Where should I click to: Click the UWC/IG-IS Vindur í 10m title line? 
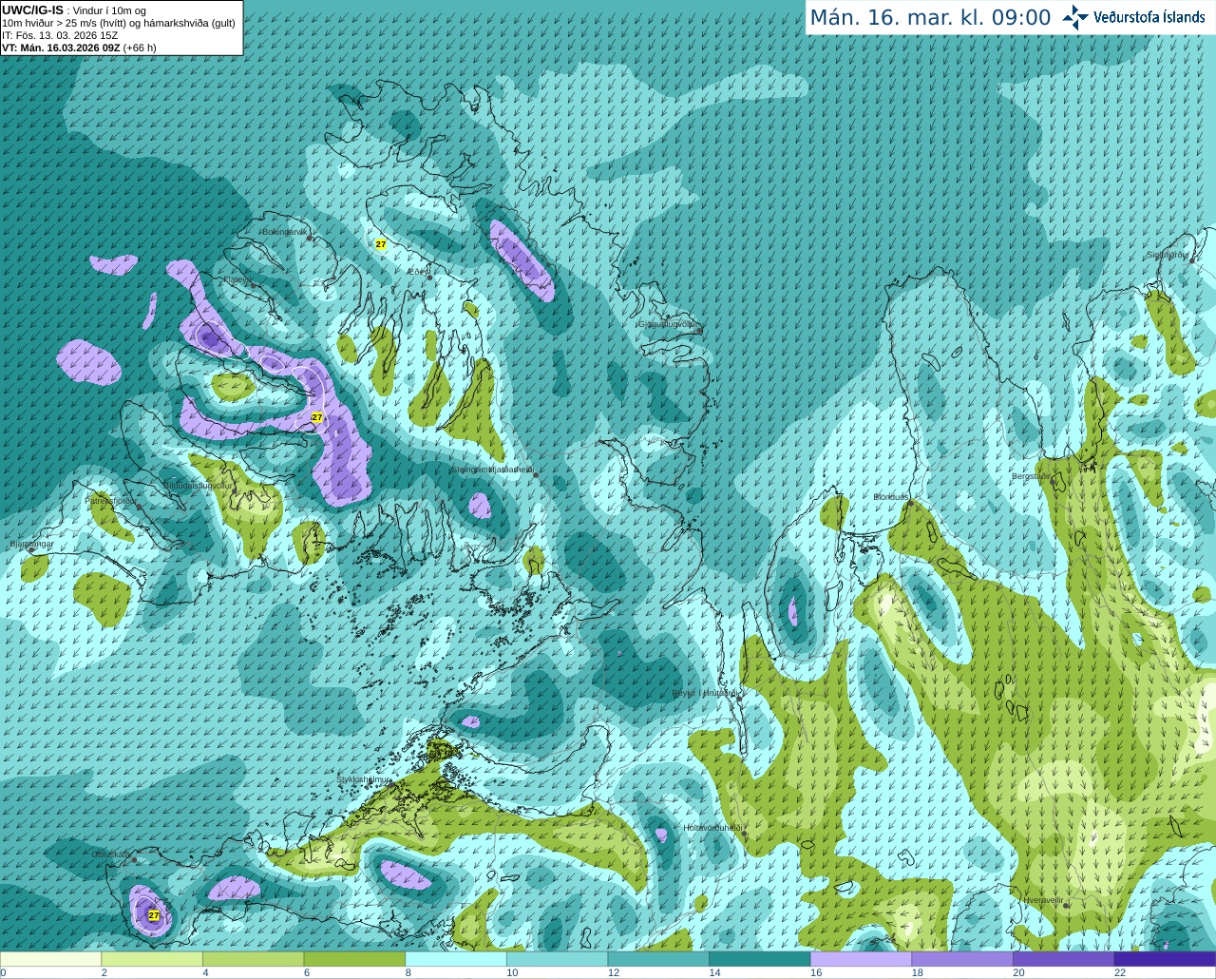[x=74, y=10]
